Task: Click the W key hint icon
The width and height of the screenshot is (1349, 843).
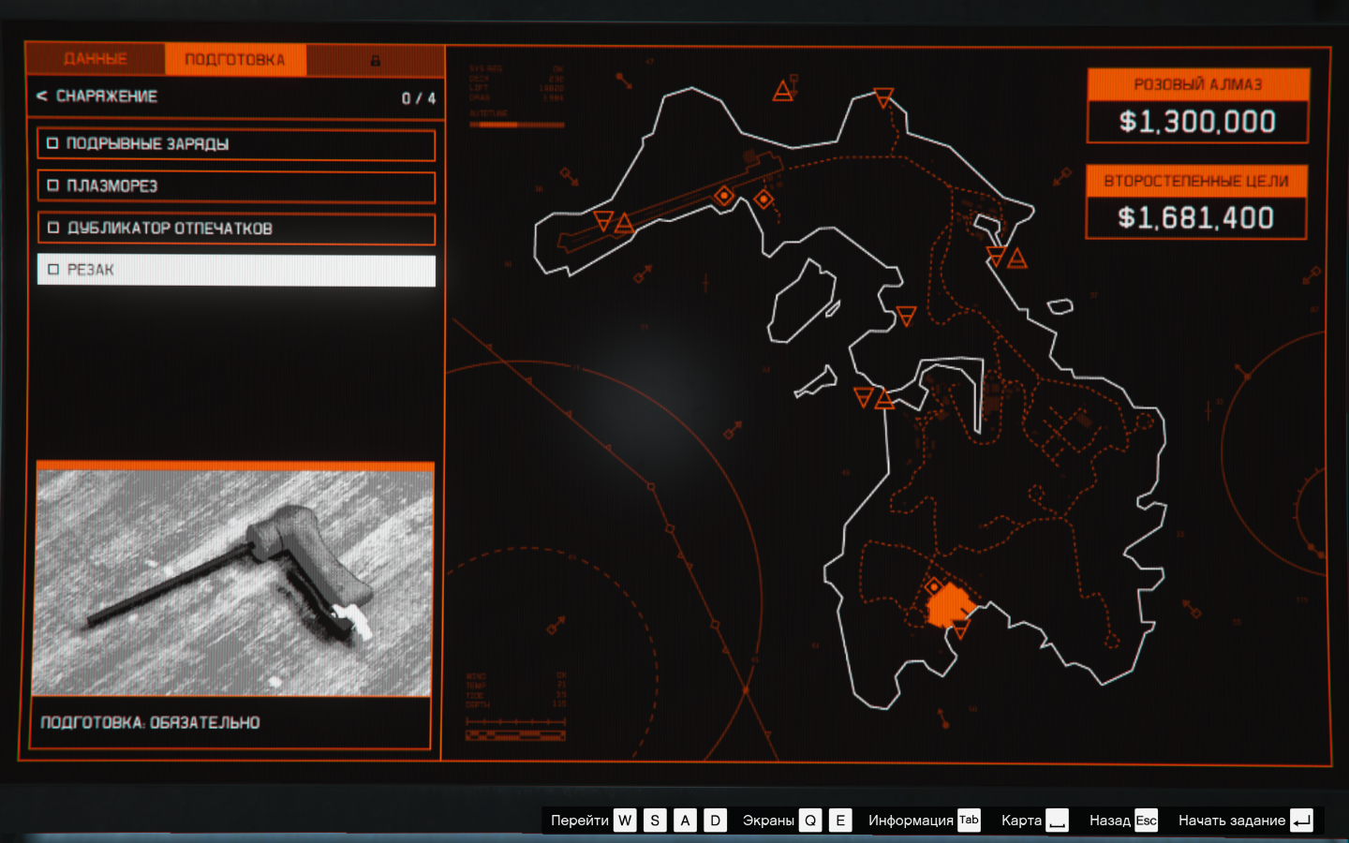Action: 625,821
